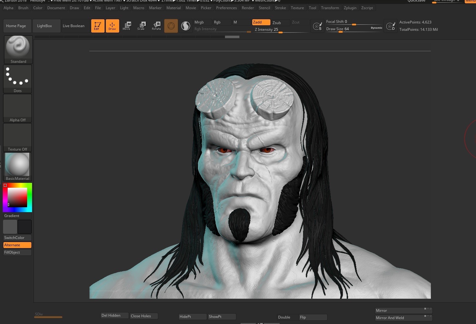The height and width of the screenshot is (324, 476).
Task: Open the BasicMaterial material picker
Action: coord(18,166)
